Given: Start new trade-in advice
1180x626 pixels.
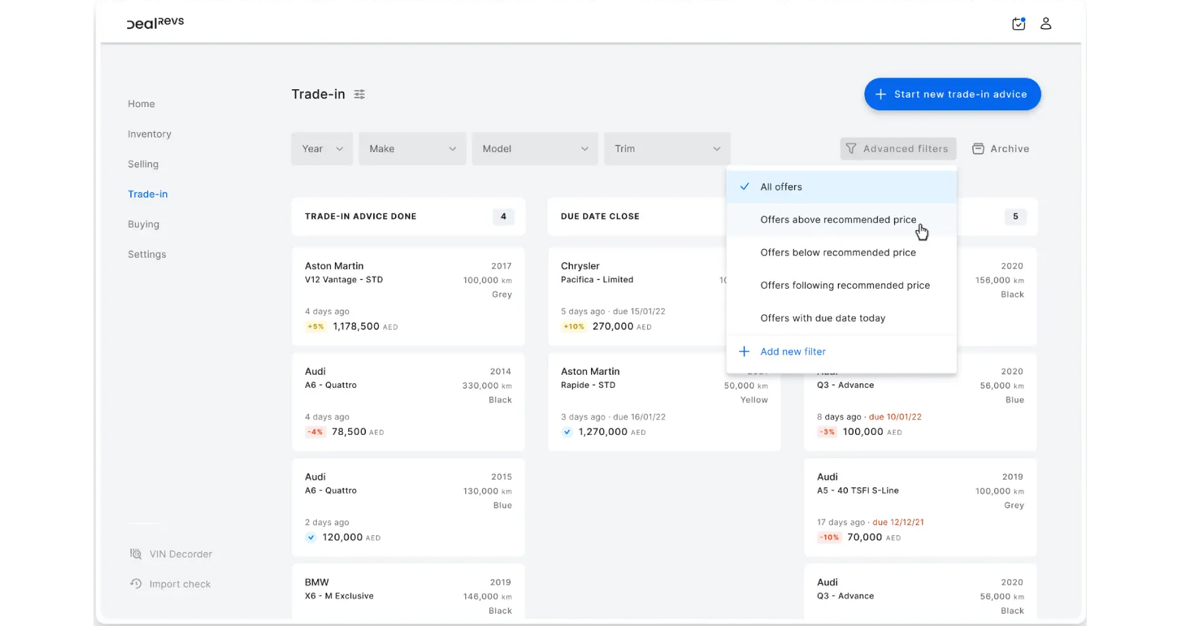Looking at the screenshot, I should (x=952, y=95).
